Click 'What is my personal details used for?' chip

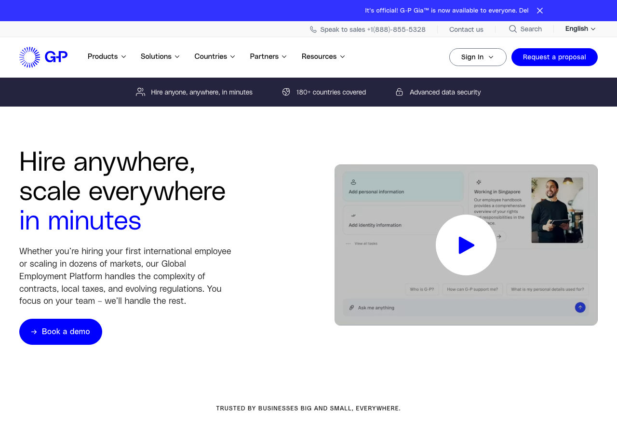click(548, 289)
